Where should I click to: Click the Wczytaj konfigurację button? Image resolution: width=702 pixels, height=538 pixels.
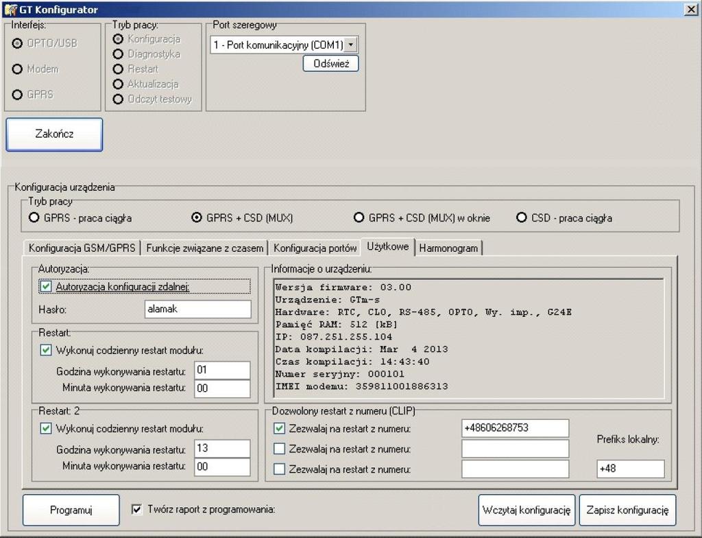[x=526, y=510]
